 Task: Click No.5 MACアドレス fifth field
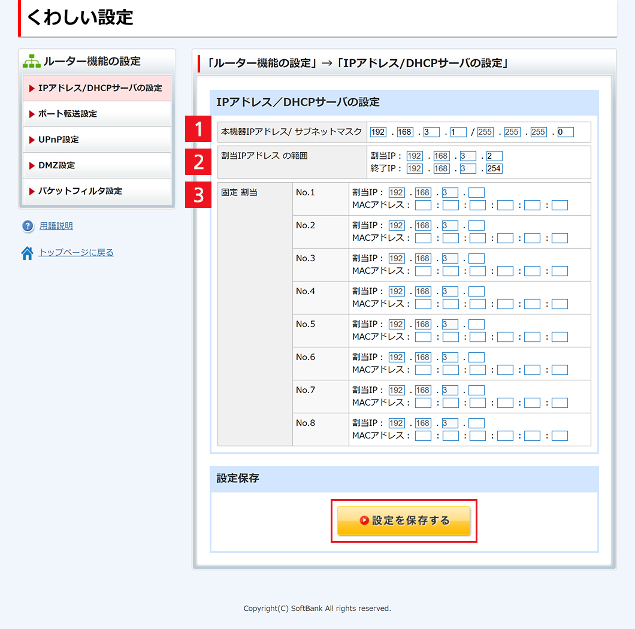[532, 337]
